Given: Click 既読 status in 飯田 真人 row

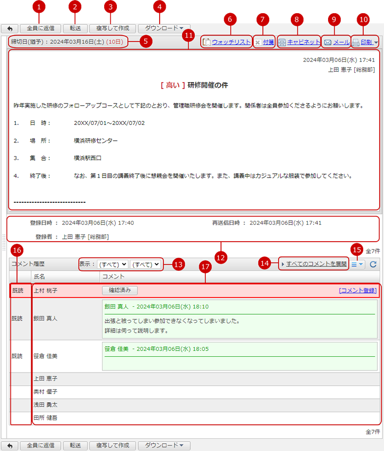Looking at the screenshot, I should 17,318.
